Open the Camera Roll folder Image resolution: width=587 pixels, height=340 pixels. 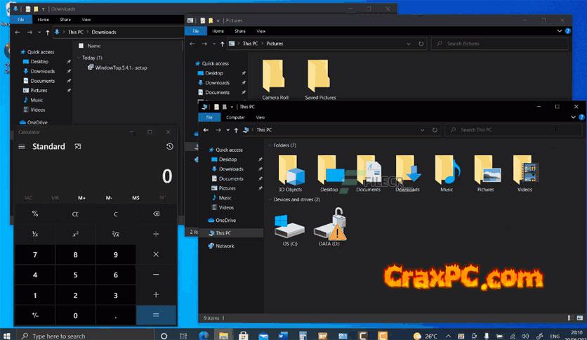pos(275,76)
